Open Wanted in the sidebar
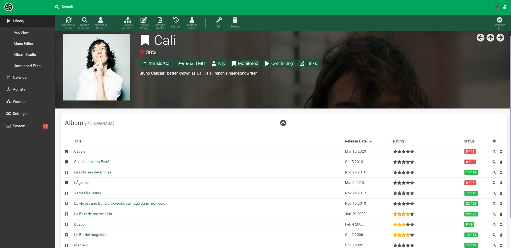Viewport: 511px width, 248px height. click(x=19, y=102)
